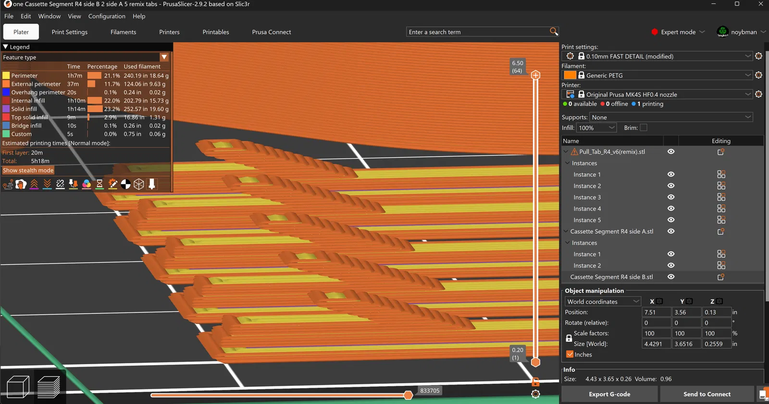Switch to layers preview view
Image resolution: width=769 pixels, height=404 pixels.
tap(49, 387)
